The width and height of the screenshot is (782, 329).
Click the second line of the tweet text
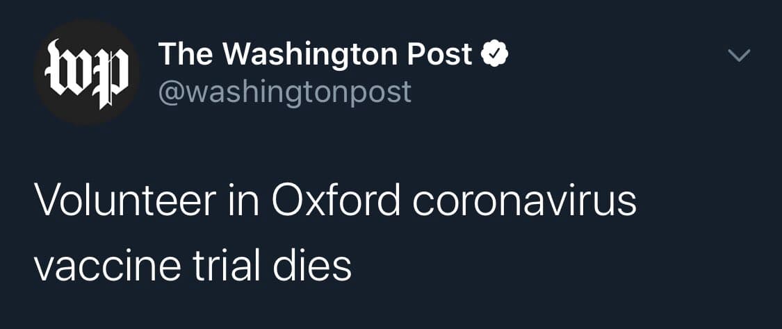point(193,265)
